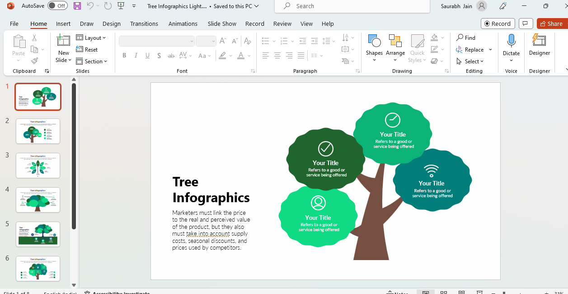
Task: Click Decrease Font Size icon
Action: click(x=235, y=41)
